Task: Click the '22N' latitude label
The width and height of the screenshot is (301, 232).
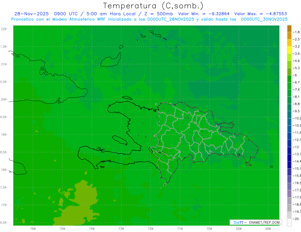Action: tap(4, 29)
